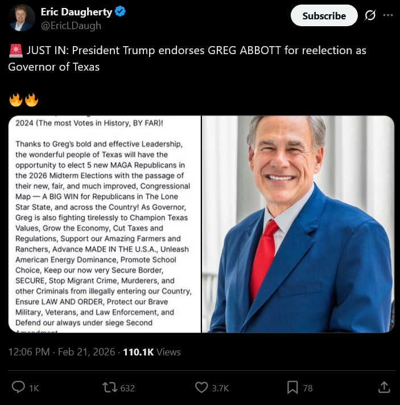Click the 1K replies count
Image resolution: width=400 pixels, height=405 pixels.
tap(34, 388)
